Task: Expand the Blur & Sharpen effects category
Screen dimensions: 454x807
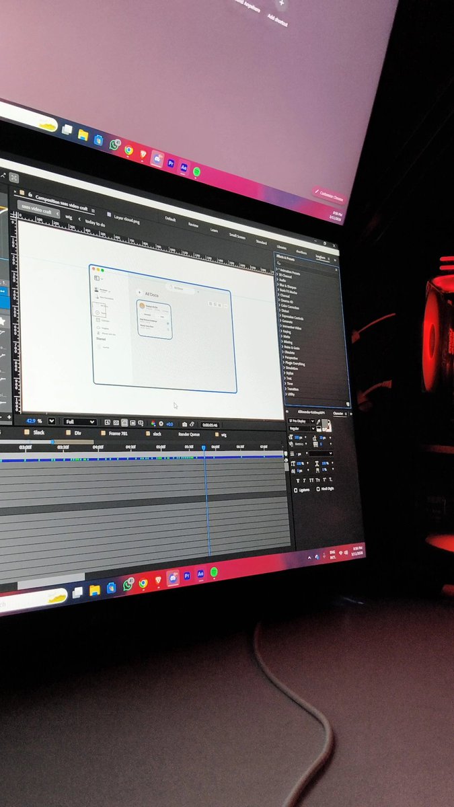Action: 277,284
